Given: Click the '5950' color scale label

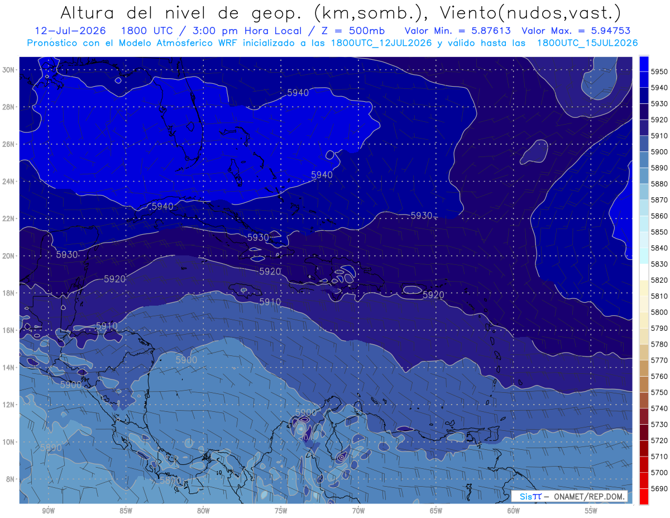Looking at the screenshot, I should tap(659, 72).
